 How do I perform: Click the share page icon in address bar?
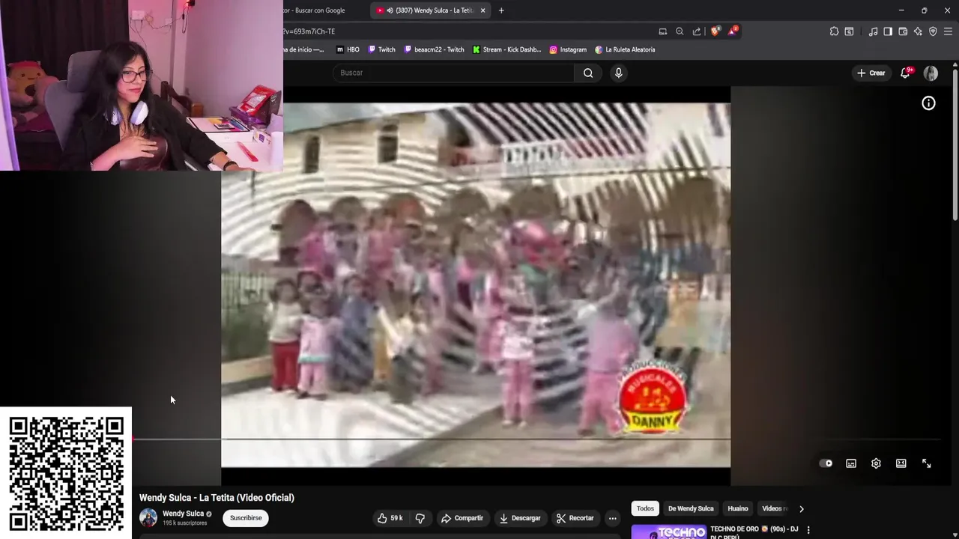[x=696, y=31]
